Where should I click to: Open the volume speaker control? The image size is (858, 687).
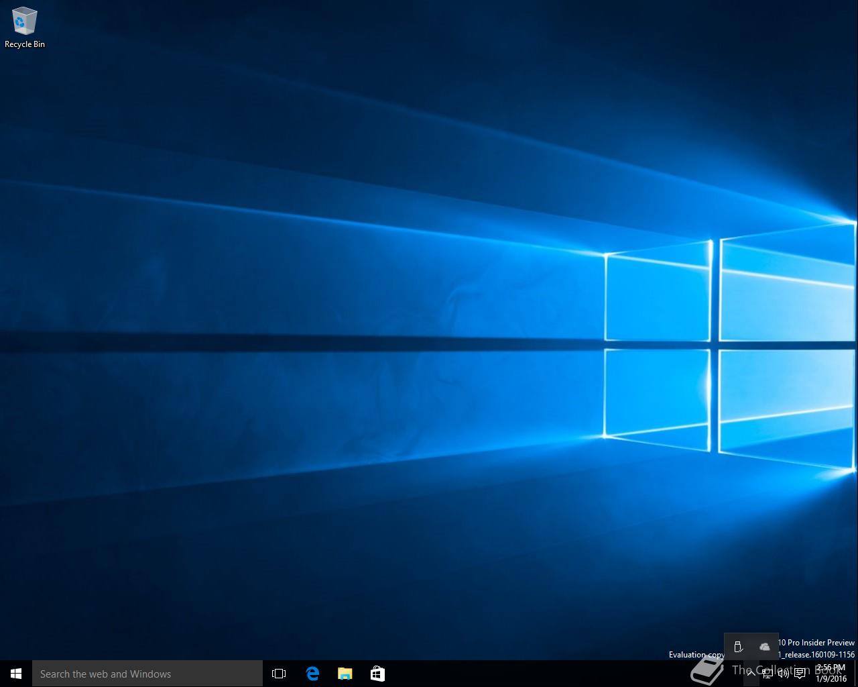coord(784,674)
